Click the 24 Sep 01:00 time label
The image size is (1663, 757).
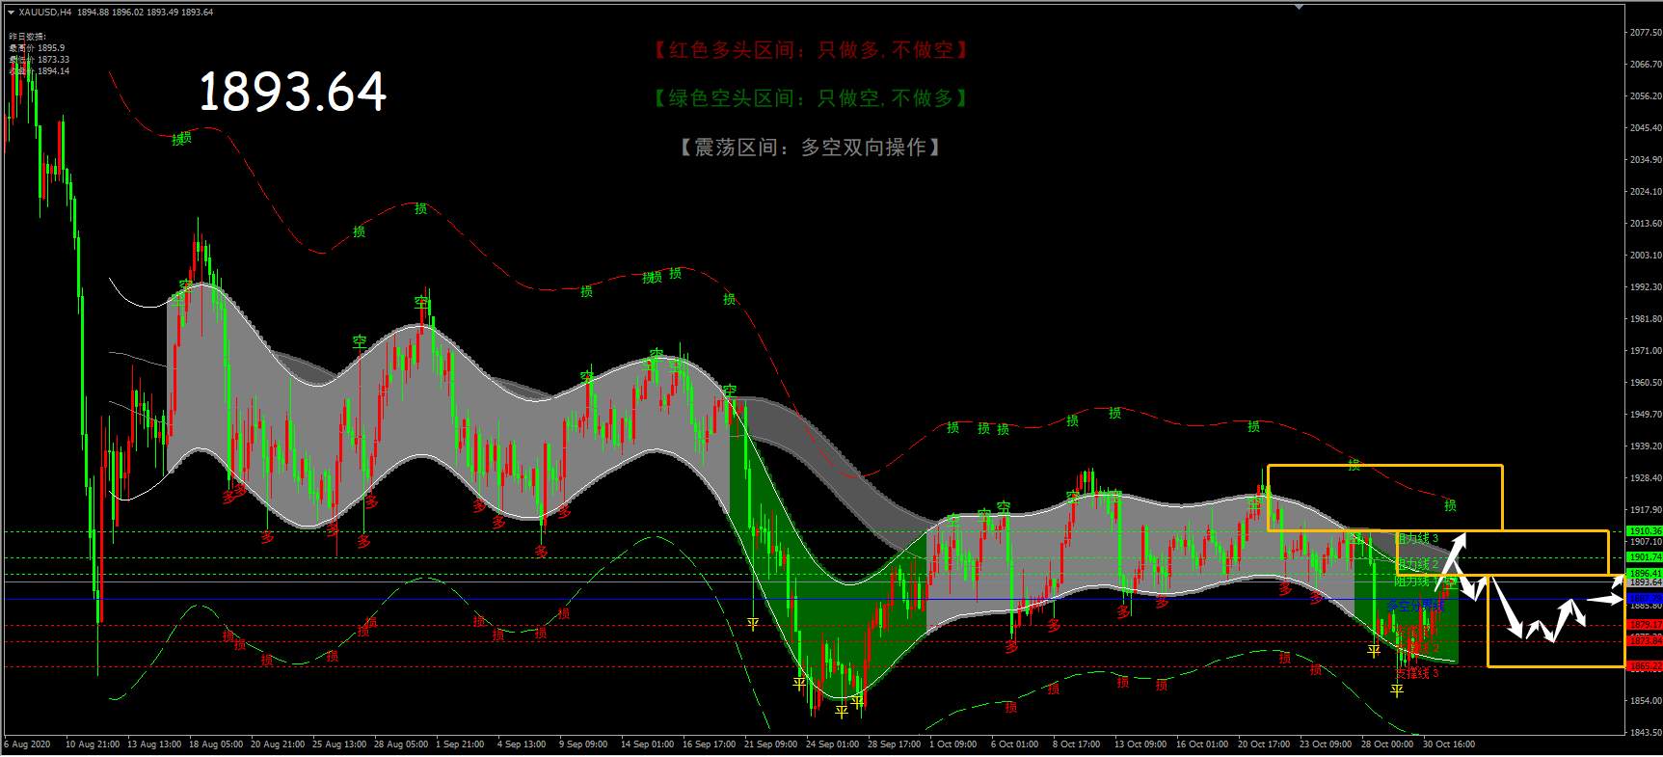coord(832,744)
